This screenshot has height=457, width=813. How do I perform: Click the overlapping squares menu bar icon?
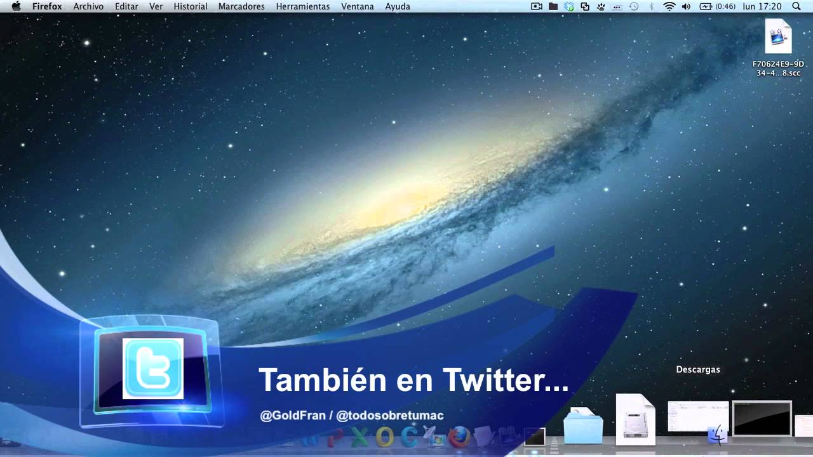tap(585, 6)
